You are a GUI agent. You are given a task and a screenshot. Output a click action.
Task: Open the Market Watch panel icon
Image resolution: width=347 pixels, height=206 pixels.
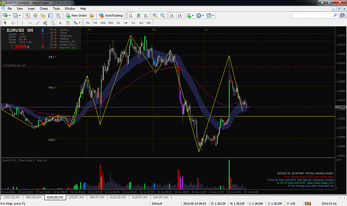coord(28,16)
